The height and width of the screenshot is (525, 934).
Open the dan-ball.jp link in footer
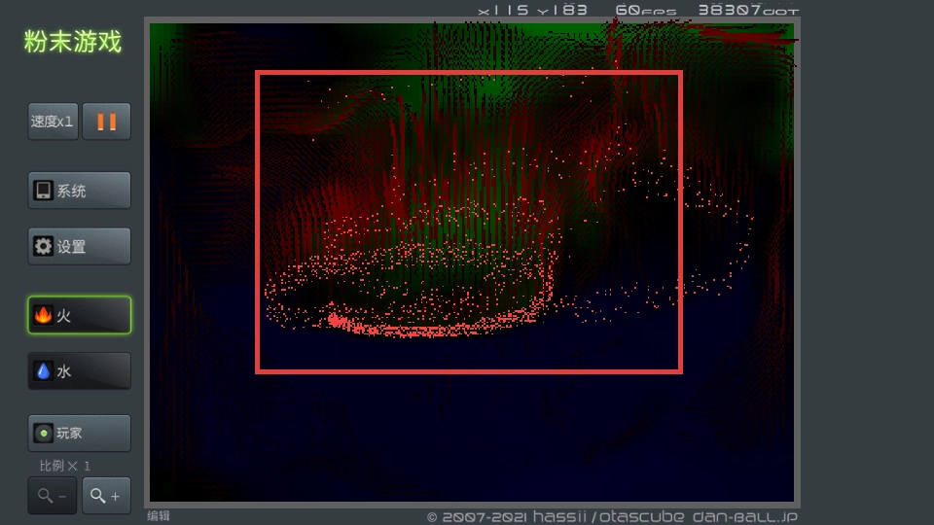[x=744, y=516]
